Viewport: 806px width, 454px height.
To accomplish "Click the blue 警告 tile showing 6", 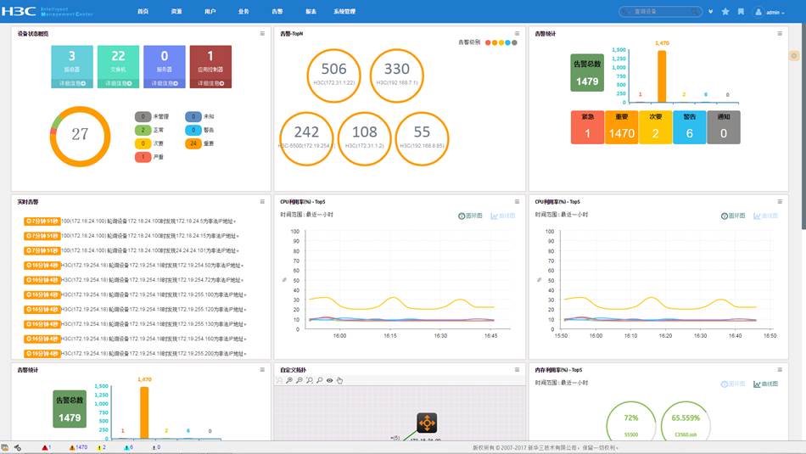I will (x=689, y=127).
